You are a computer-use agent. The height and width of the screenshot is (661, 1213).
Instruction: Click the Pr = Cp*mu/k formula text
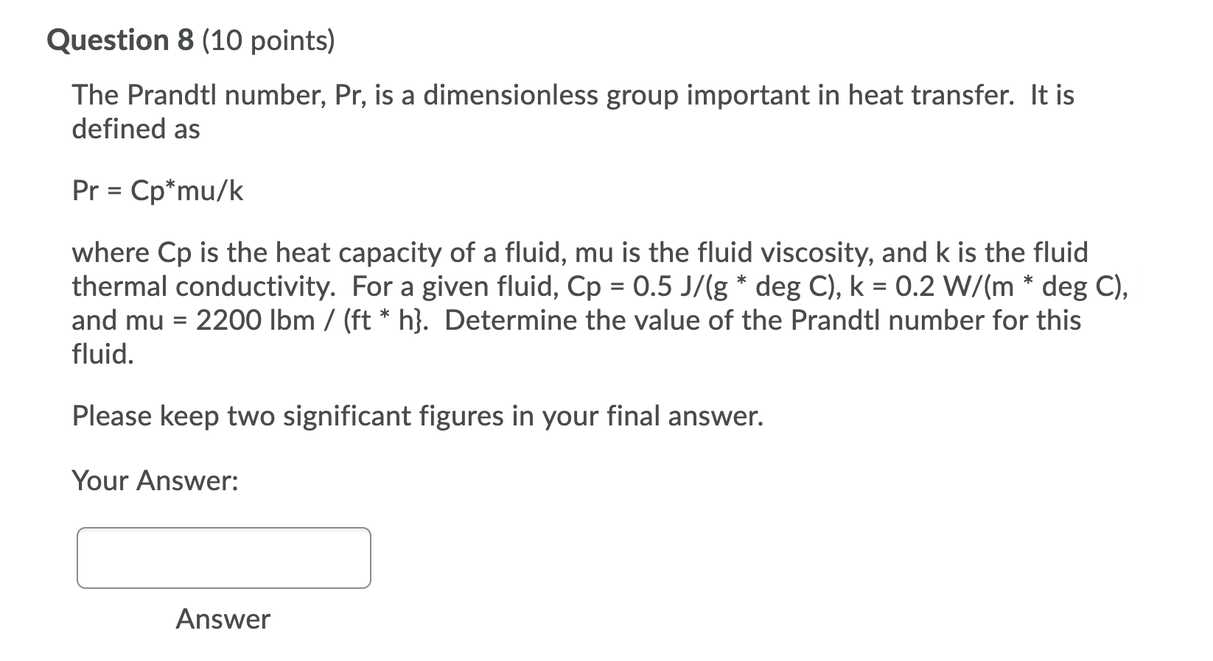[157, 191]
